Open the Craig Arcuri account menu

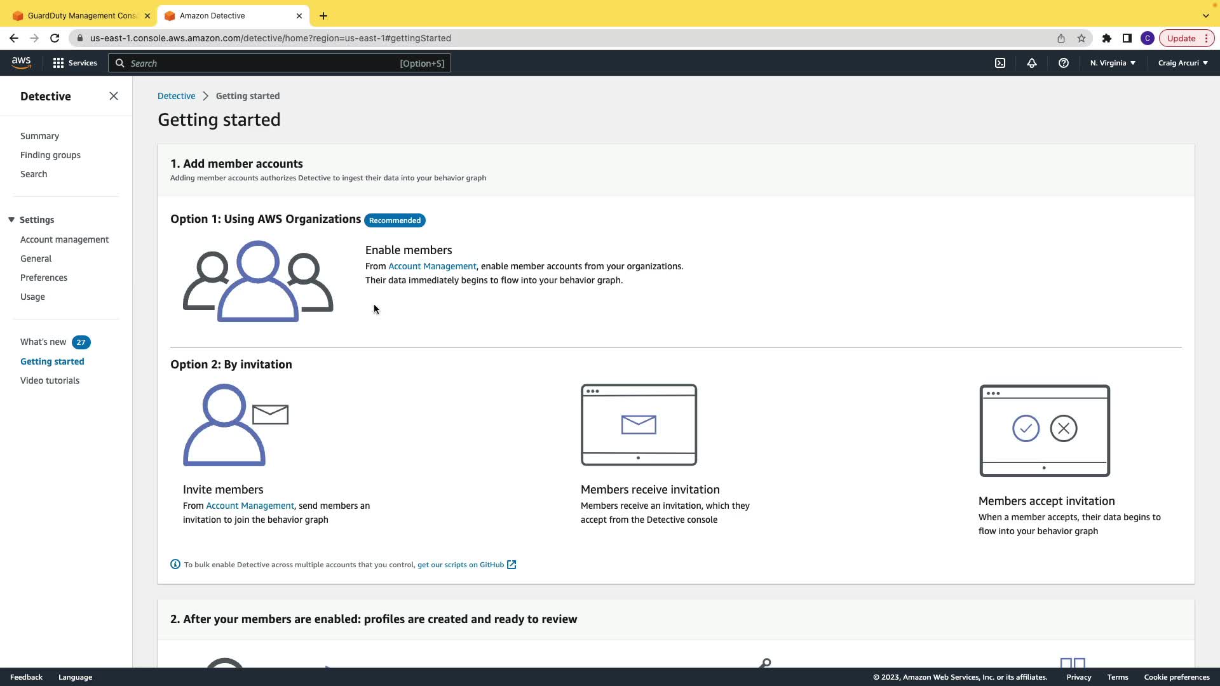(x=1183, y=63)
